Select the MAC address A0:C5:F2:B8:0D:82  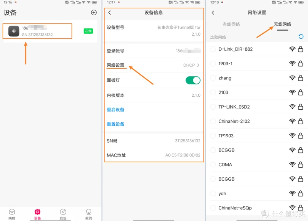tap(182, 155)
